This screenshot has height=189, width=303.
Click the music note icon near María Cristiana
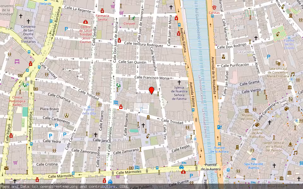[292, 74]
